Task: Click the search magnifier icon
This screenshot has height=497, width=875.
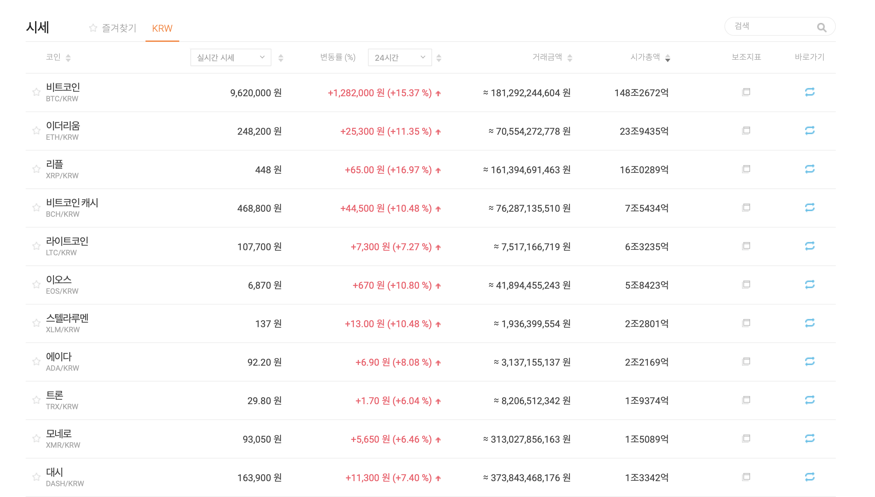Action: tap(821, 27)
